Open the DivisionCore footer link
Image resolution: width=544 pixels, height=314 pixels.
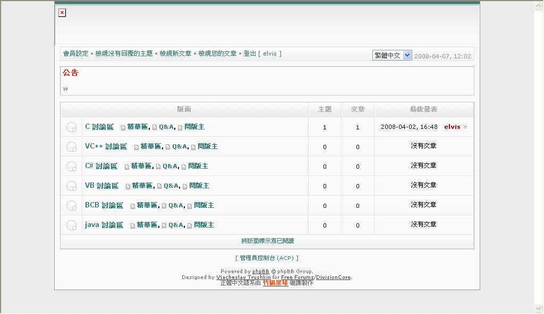(333, 277)
